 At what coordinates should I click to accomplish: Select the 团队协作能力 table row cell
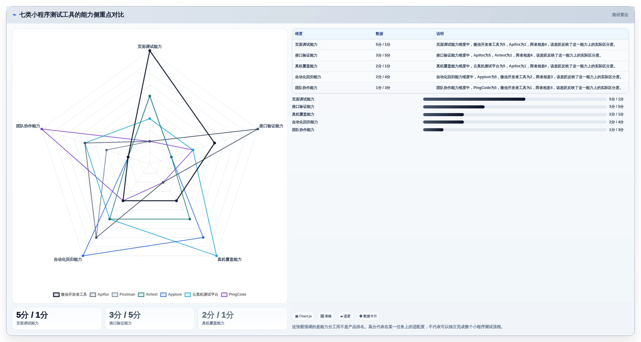tap(306, 88)
